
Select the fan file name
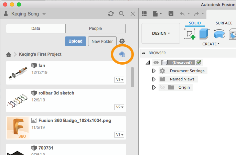(42, 65)
